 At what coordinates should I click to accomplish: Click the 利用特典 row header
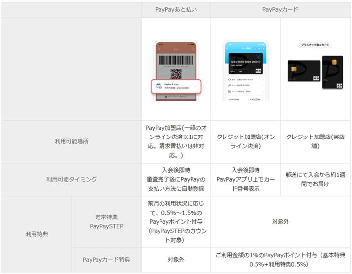[x=37, y=234]
